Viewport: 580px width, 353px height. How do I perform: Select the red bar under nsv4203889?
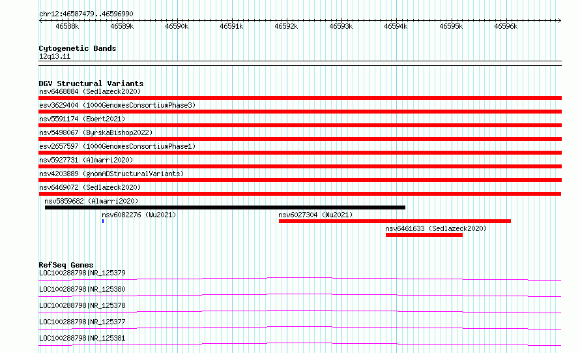click(x=300, y=180)
